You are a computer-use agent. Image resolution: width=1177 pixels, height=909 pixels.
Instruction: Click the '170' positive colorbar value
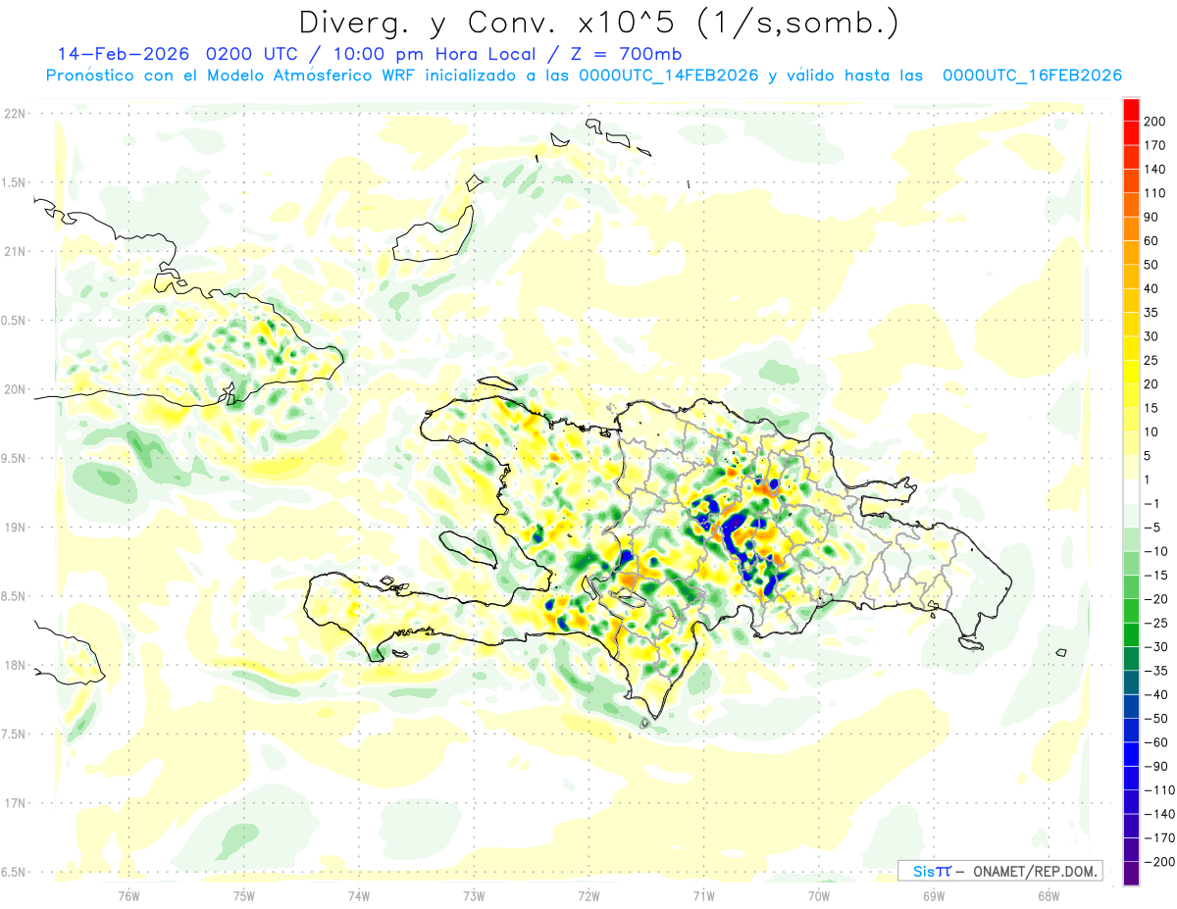[1154, 145]
